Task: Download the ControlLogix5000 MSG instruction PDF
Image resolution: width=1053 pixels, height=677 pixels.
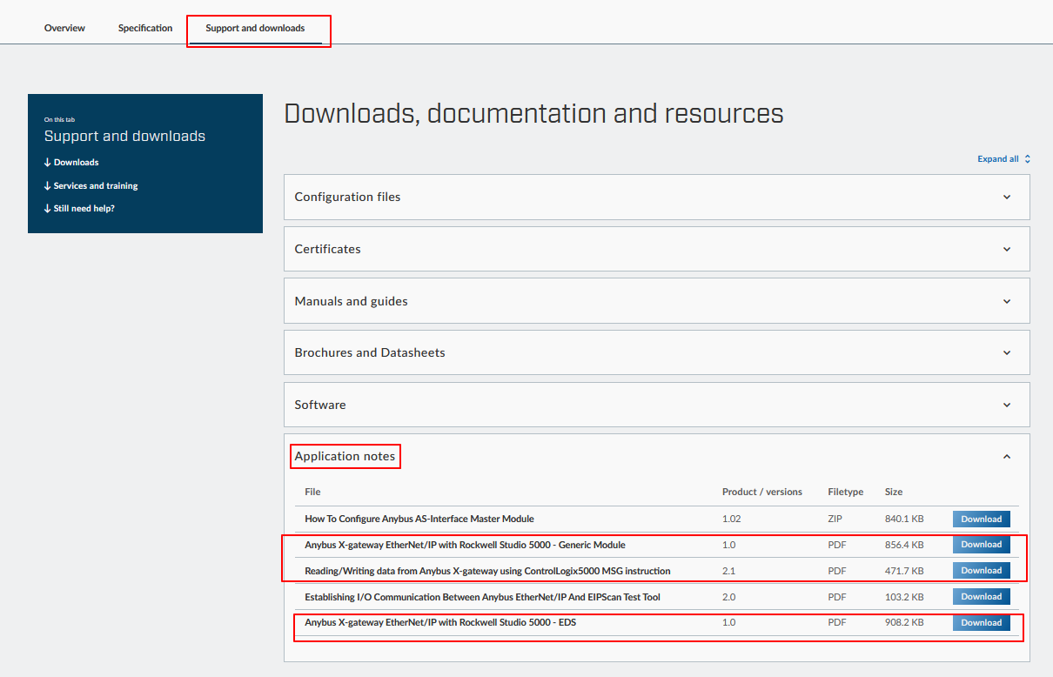Action: pos(982,571)
